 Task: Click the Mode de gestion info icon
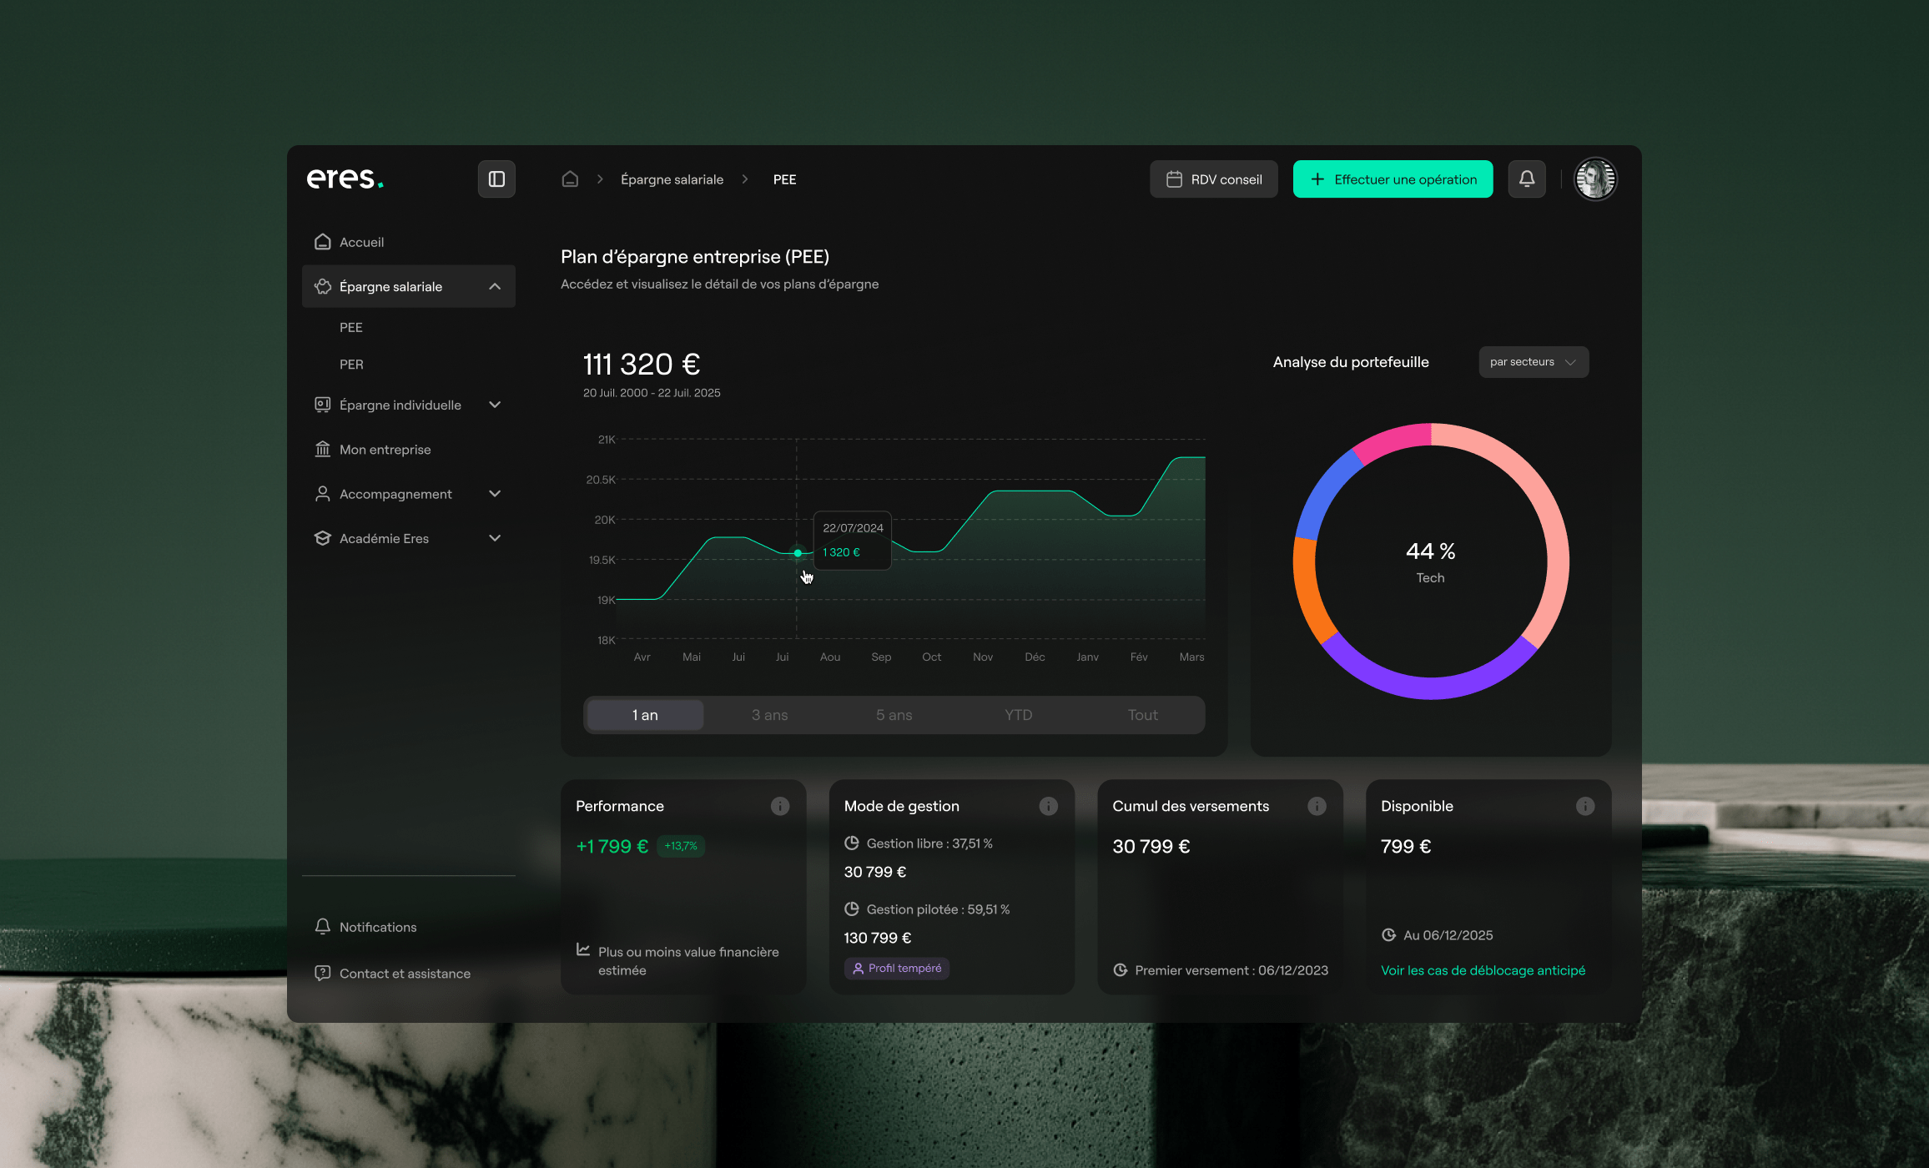pos(1048,806)
